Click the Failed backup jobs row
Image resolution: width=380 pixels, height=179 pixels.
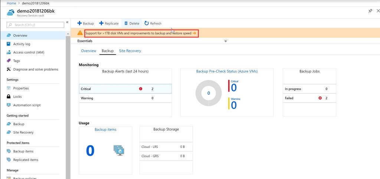(x=309, y=98)
